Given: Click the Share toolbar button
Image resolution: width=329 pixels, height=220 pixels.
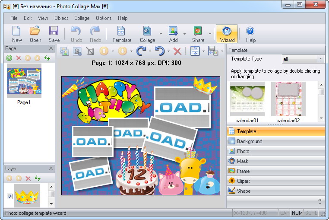Looking at the screenshot, I should click(x=198, y=34).
